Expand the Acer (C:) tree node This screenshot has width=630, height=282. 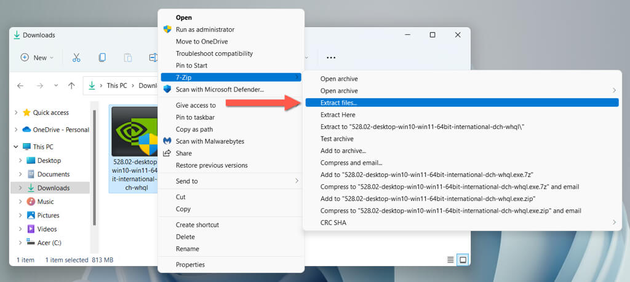pos(20,242)
